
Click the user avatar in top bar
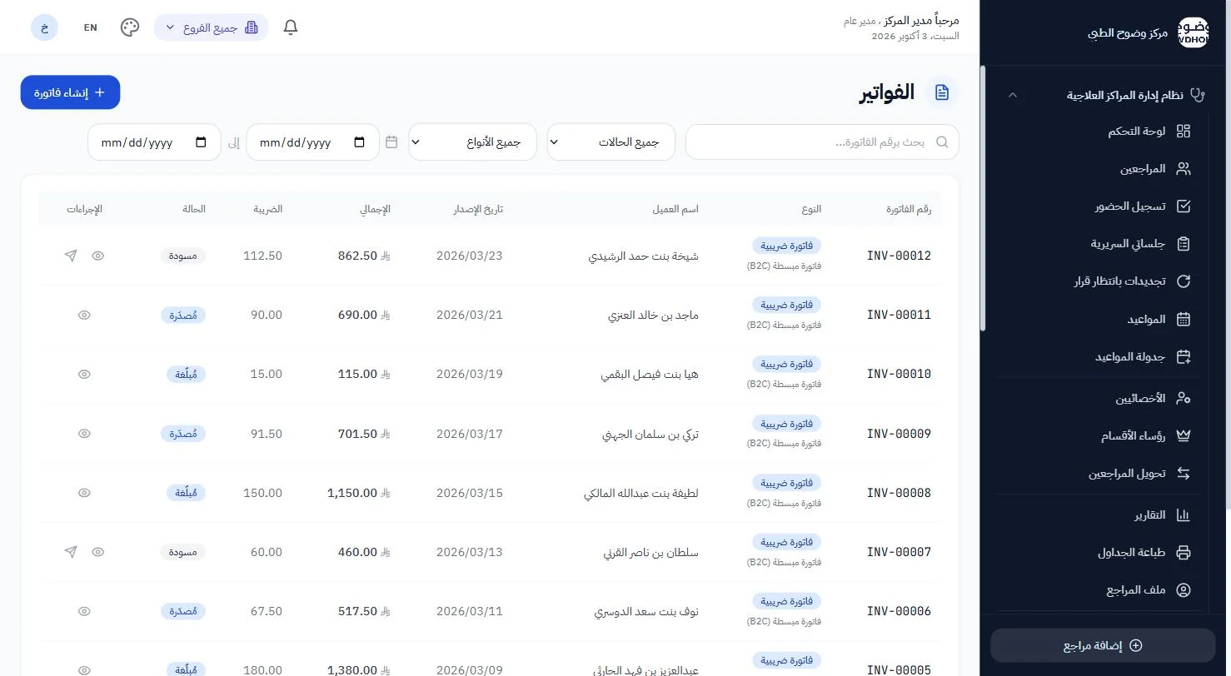click(x=44, y=27)
